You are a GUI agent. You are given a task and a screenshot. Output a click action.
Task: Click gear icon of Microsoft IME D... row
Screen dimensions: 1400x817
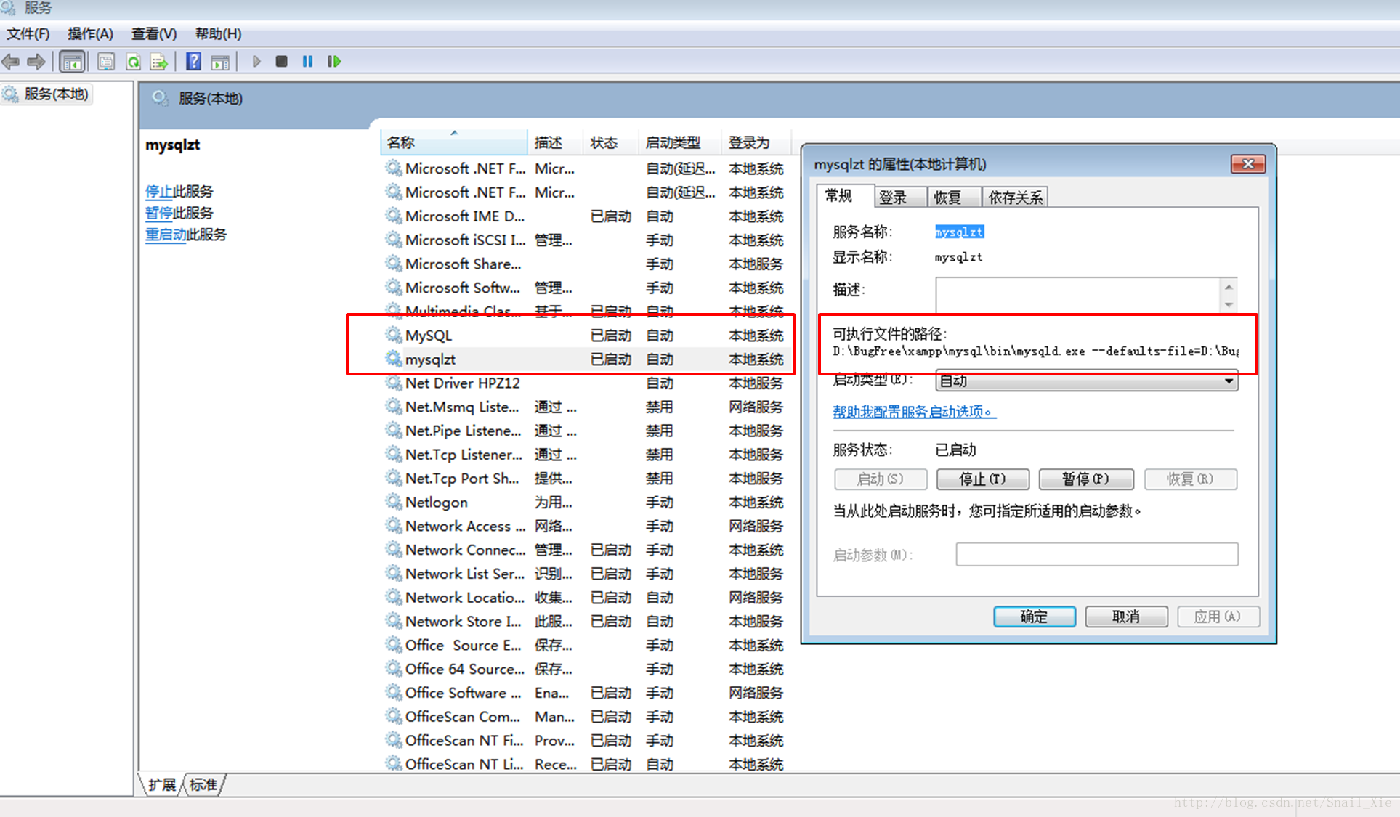(394, 216)
